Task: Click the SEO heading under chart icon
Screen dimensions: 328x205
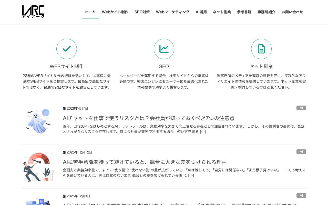Action: tap(164, 66)
